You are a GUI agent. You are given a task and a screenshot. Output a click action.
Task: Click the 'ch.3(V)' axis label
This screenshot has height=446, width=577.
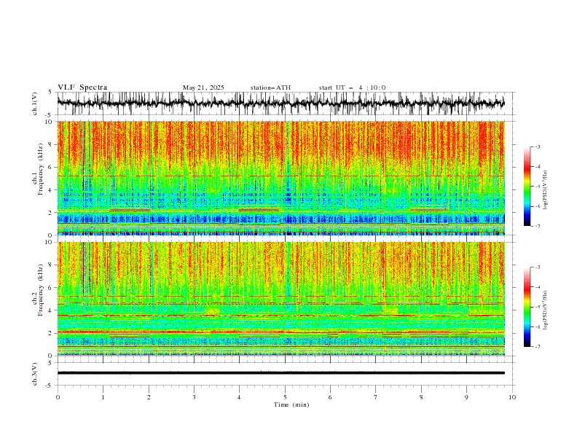[35, 374]
